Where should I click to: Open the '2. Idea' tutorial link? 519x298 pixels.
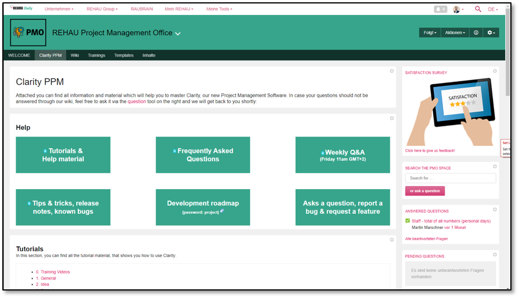click(42, 284)
